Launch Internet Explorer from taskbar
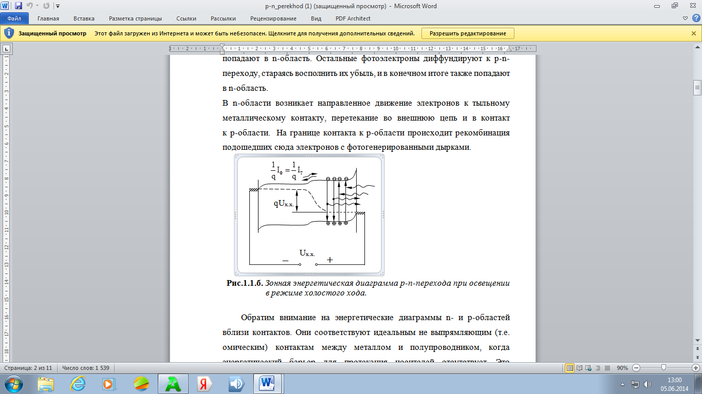702x394 pixels. point(78,384)
